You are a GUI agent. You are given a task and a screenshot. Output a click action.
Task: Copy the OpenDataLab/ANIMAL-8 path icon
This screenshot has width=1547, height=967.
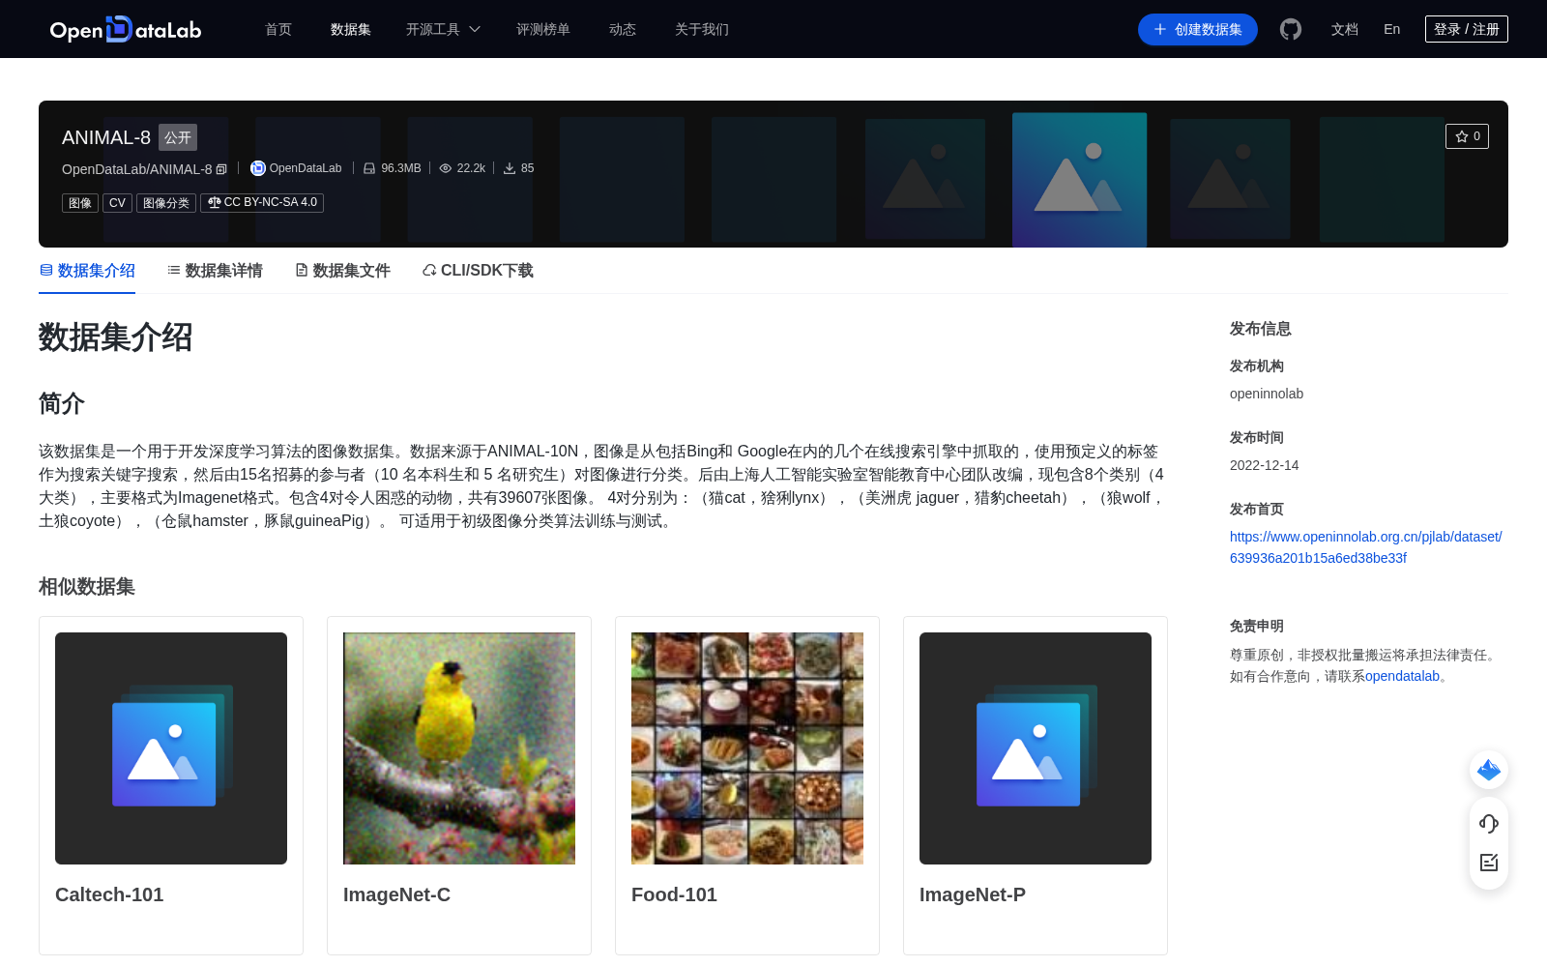tap(221, 169)
